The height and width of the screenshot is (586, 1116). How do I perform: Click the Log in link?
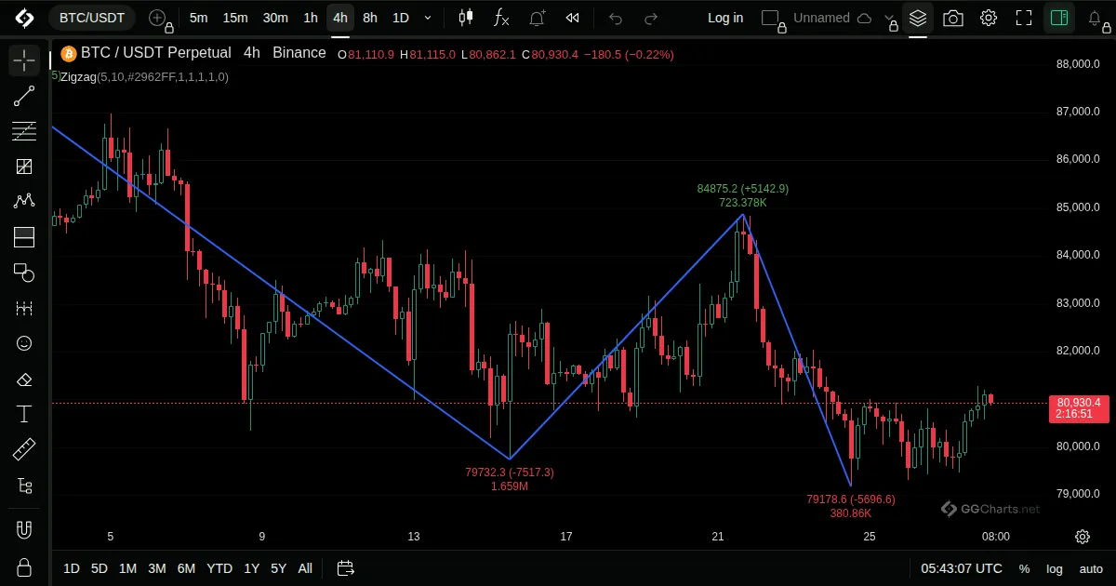(x=725, y=18)
